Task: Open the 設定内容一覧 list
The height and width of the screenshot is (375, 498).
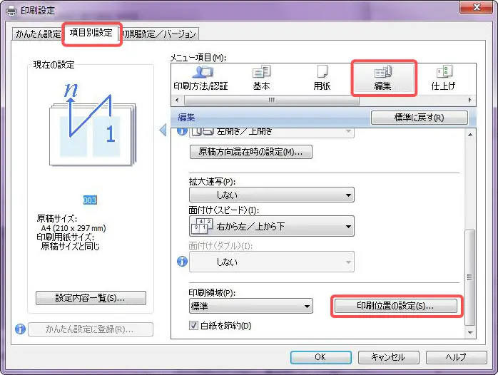Action: coord(91,298)
